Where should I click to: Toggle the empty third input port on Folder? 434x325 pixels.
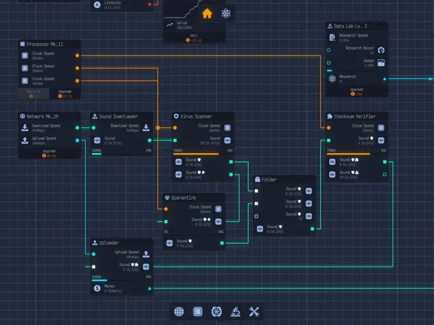[256, 216]
